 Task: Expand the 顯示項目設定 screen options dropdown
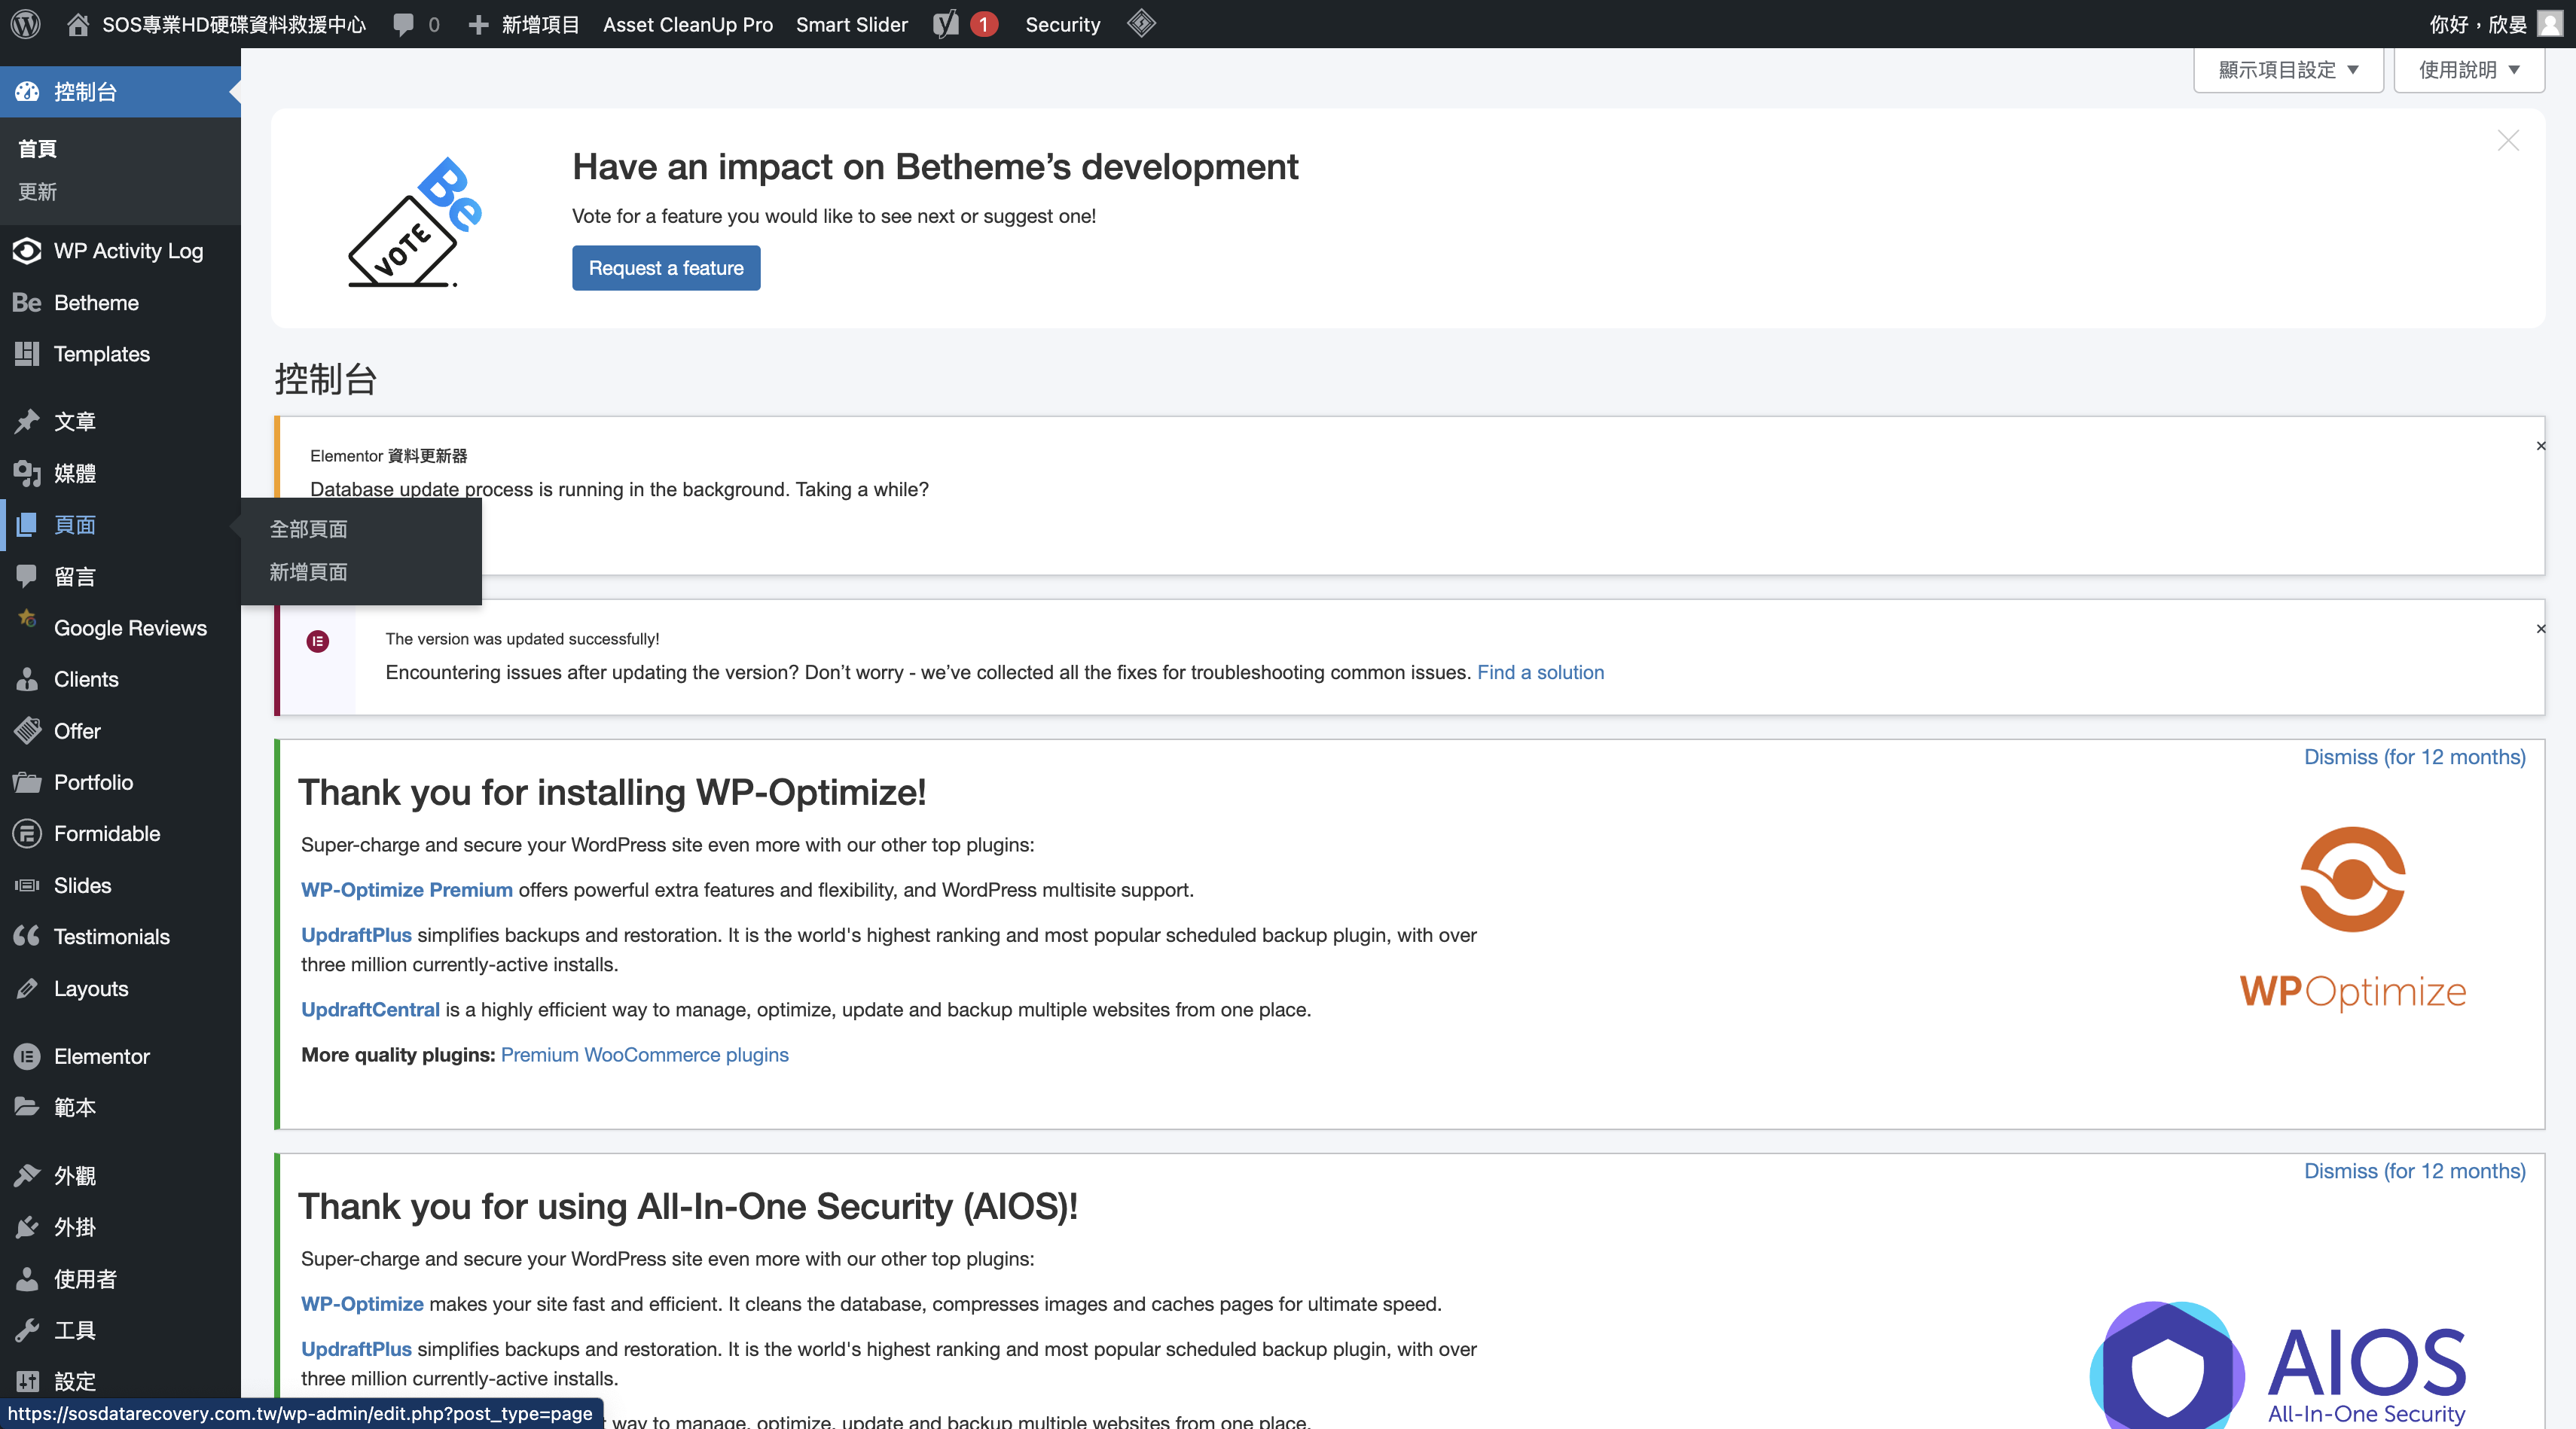(x=2288, y=70)
